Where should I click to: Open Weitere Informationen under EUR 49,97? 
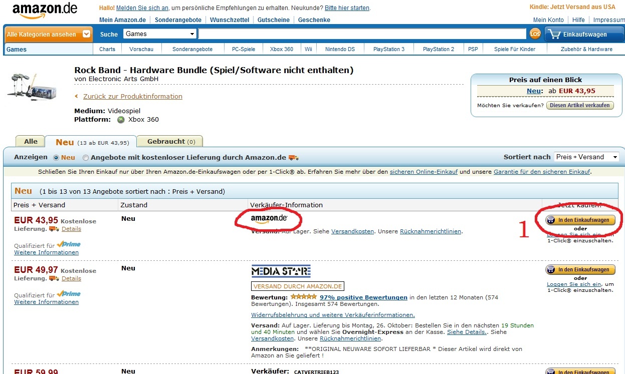pyautogui.click(x=46, y=302)
